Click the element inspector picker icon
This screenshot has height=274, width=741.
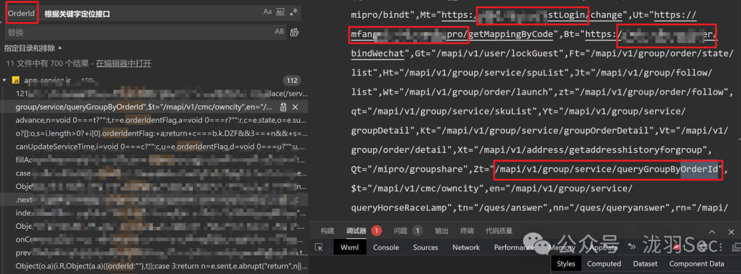[x=319, y=247]
